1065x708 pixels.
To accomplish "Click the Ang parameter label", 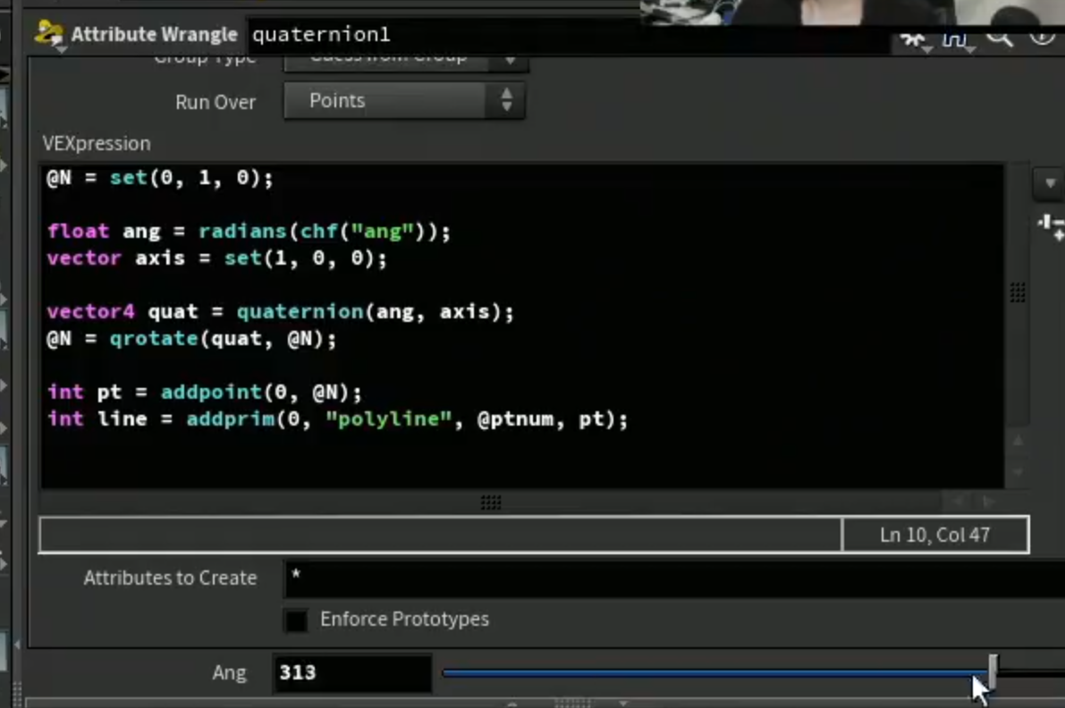I will click(x=229, y=673).
